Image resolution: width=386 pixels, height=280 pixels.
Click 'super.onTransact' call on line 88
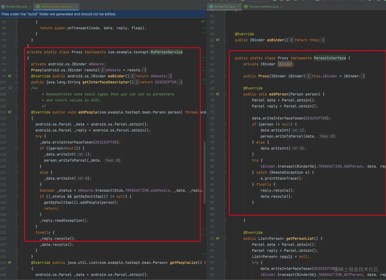coord(71,28)
